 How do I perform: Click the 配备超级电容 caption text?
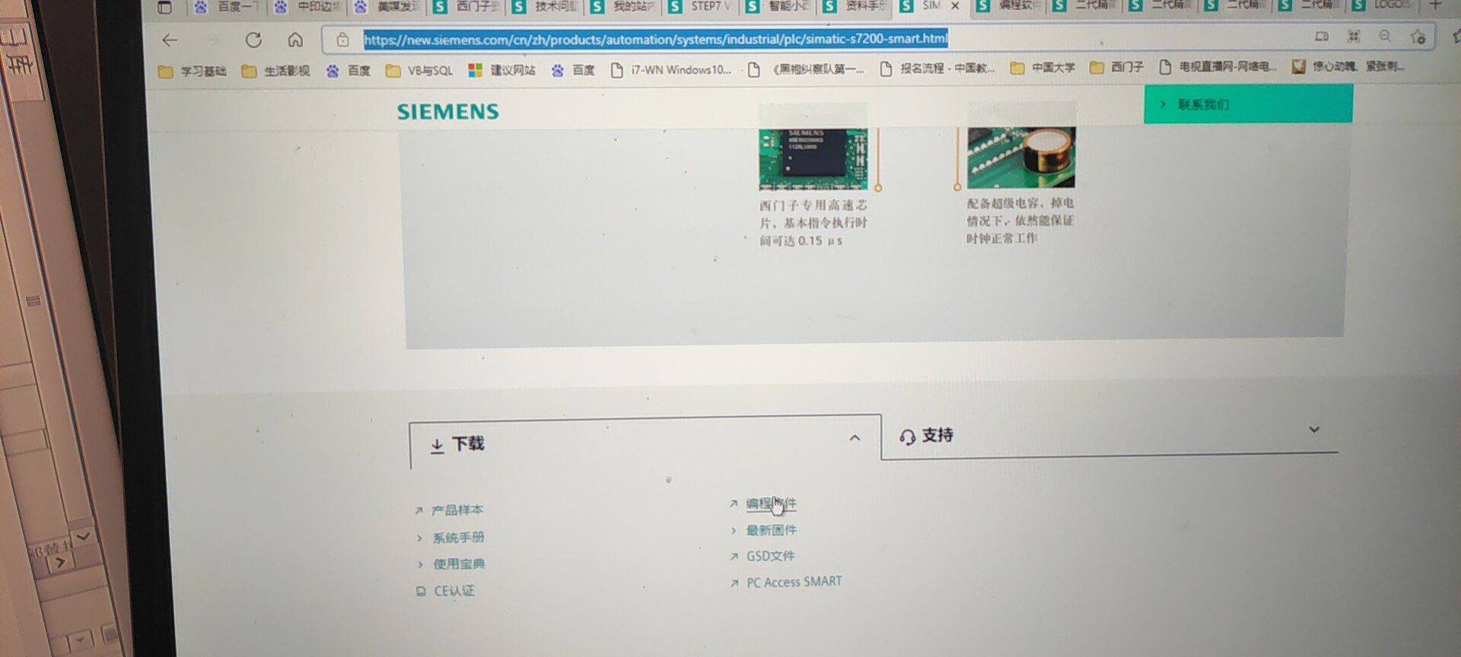pos(1020,221)
